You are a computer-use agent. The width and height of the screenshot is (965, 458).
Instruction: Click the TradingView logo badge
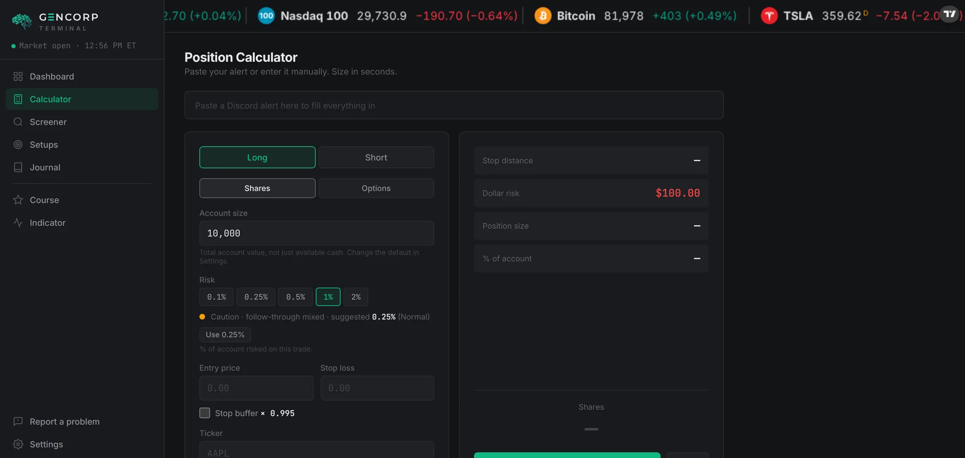(950, 14)
